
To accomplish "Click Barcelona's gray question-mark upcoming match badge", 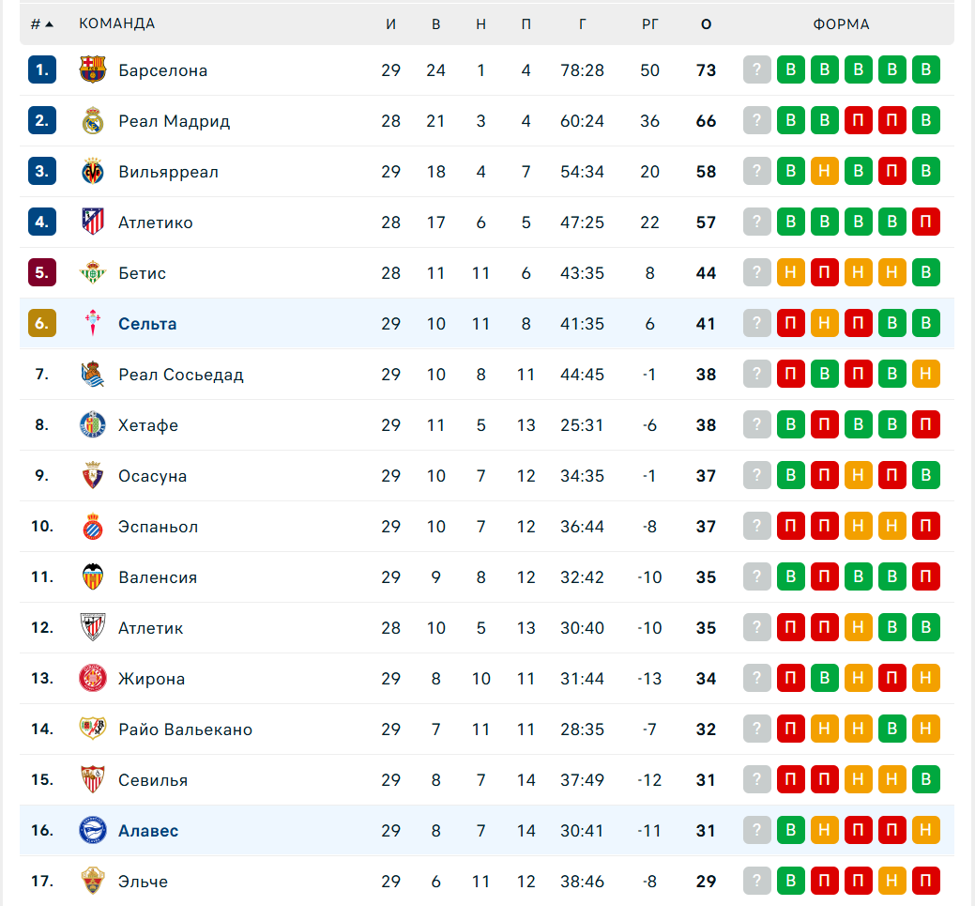I will (x=757, y=70).
